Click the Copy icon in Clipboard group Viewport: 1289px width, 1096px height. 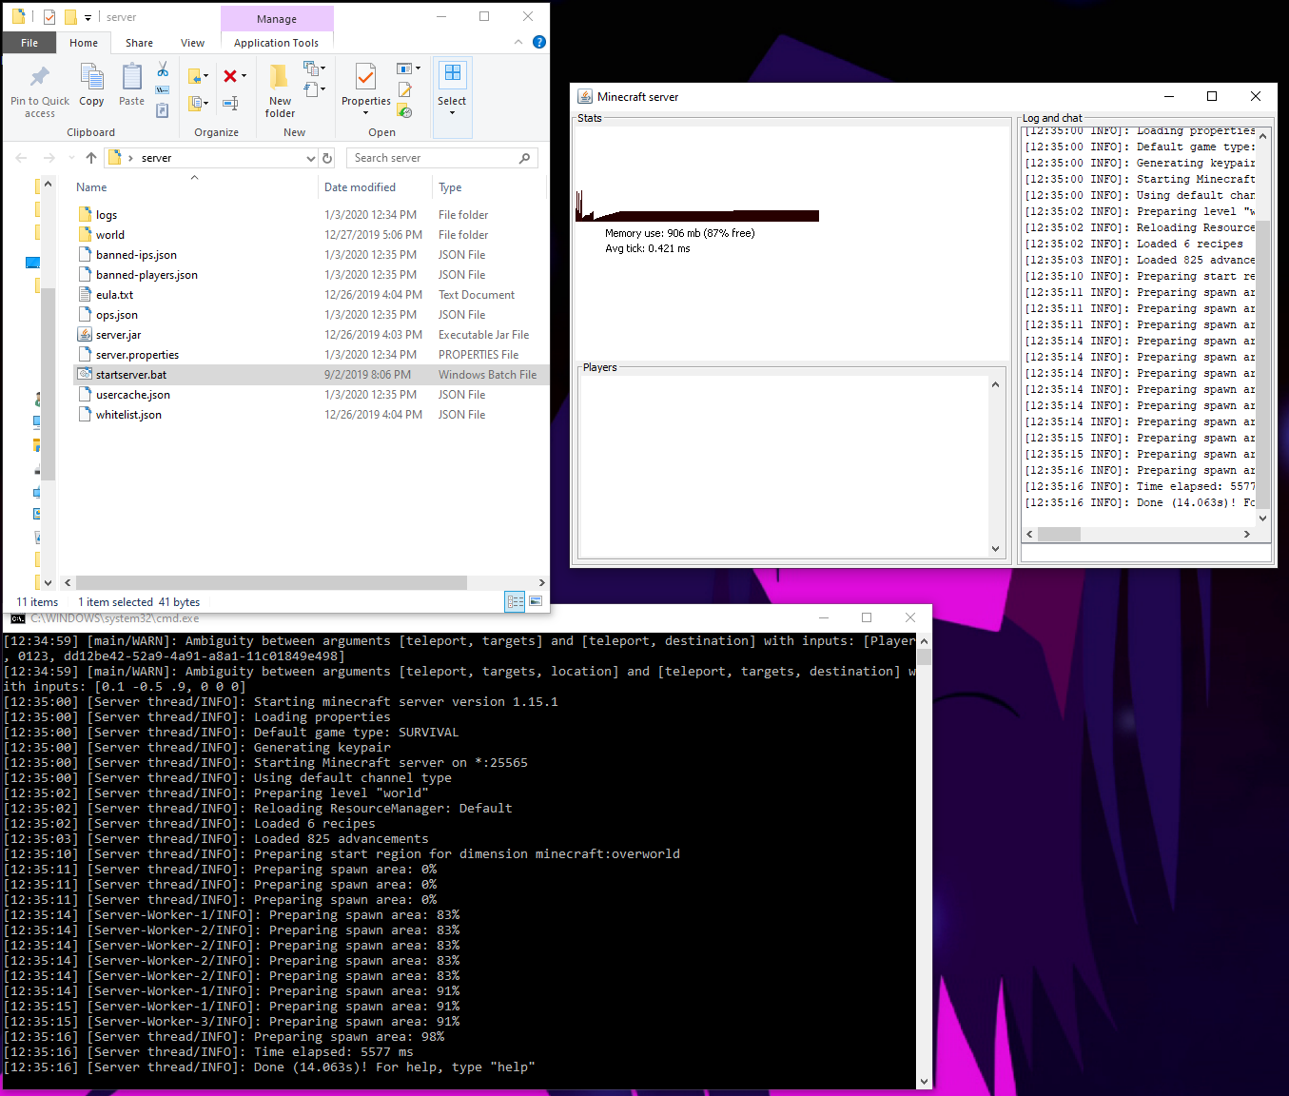[x=91, y=77]
